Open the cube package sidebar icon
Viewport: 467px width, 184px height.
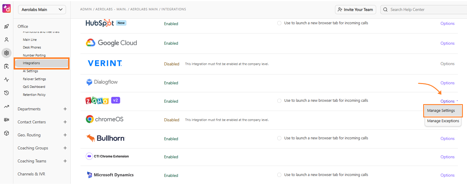pos(7,133)
